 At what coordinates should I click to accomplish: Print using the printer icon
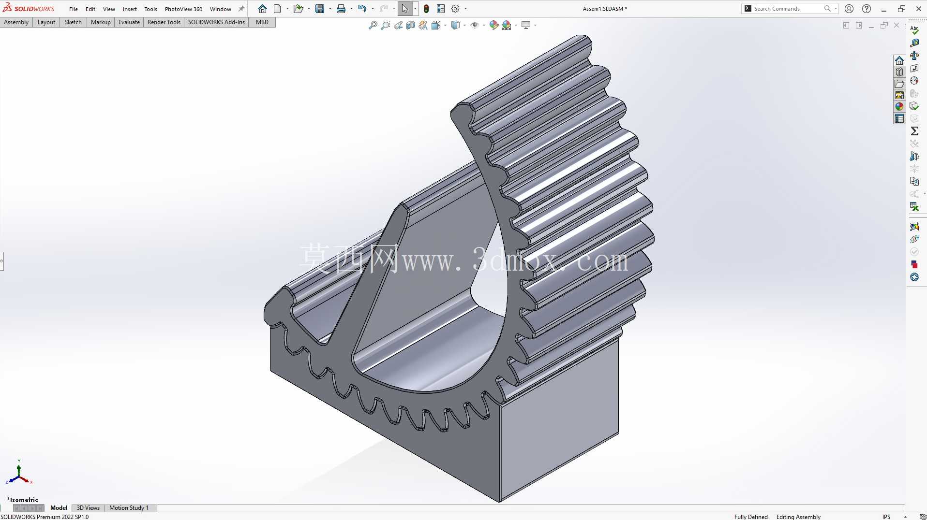tap(341, 9)
